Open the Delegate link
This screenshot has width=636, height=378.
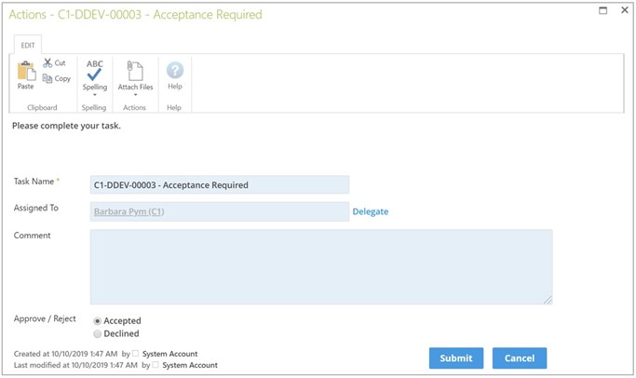pyautogui.click(x=371, y=211)
